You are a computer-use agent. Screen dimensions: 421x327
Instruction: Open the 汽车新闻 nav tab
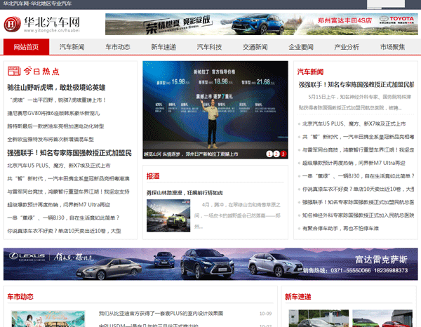click(x=72, y=47)
